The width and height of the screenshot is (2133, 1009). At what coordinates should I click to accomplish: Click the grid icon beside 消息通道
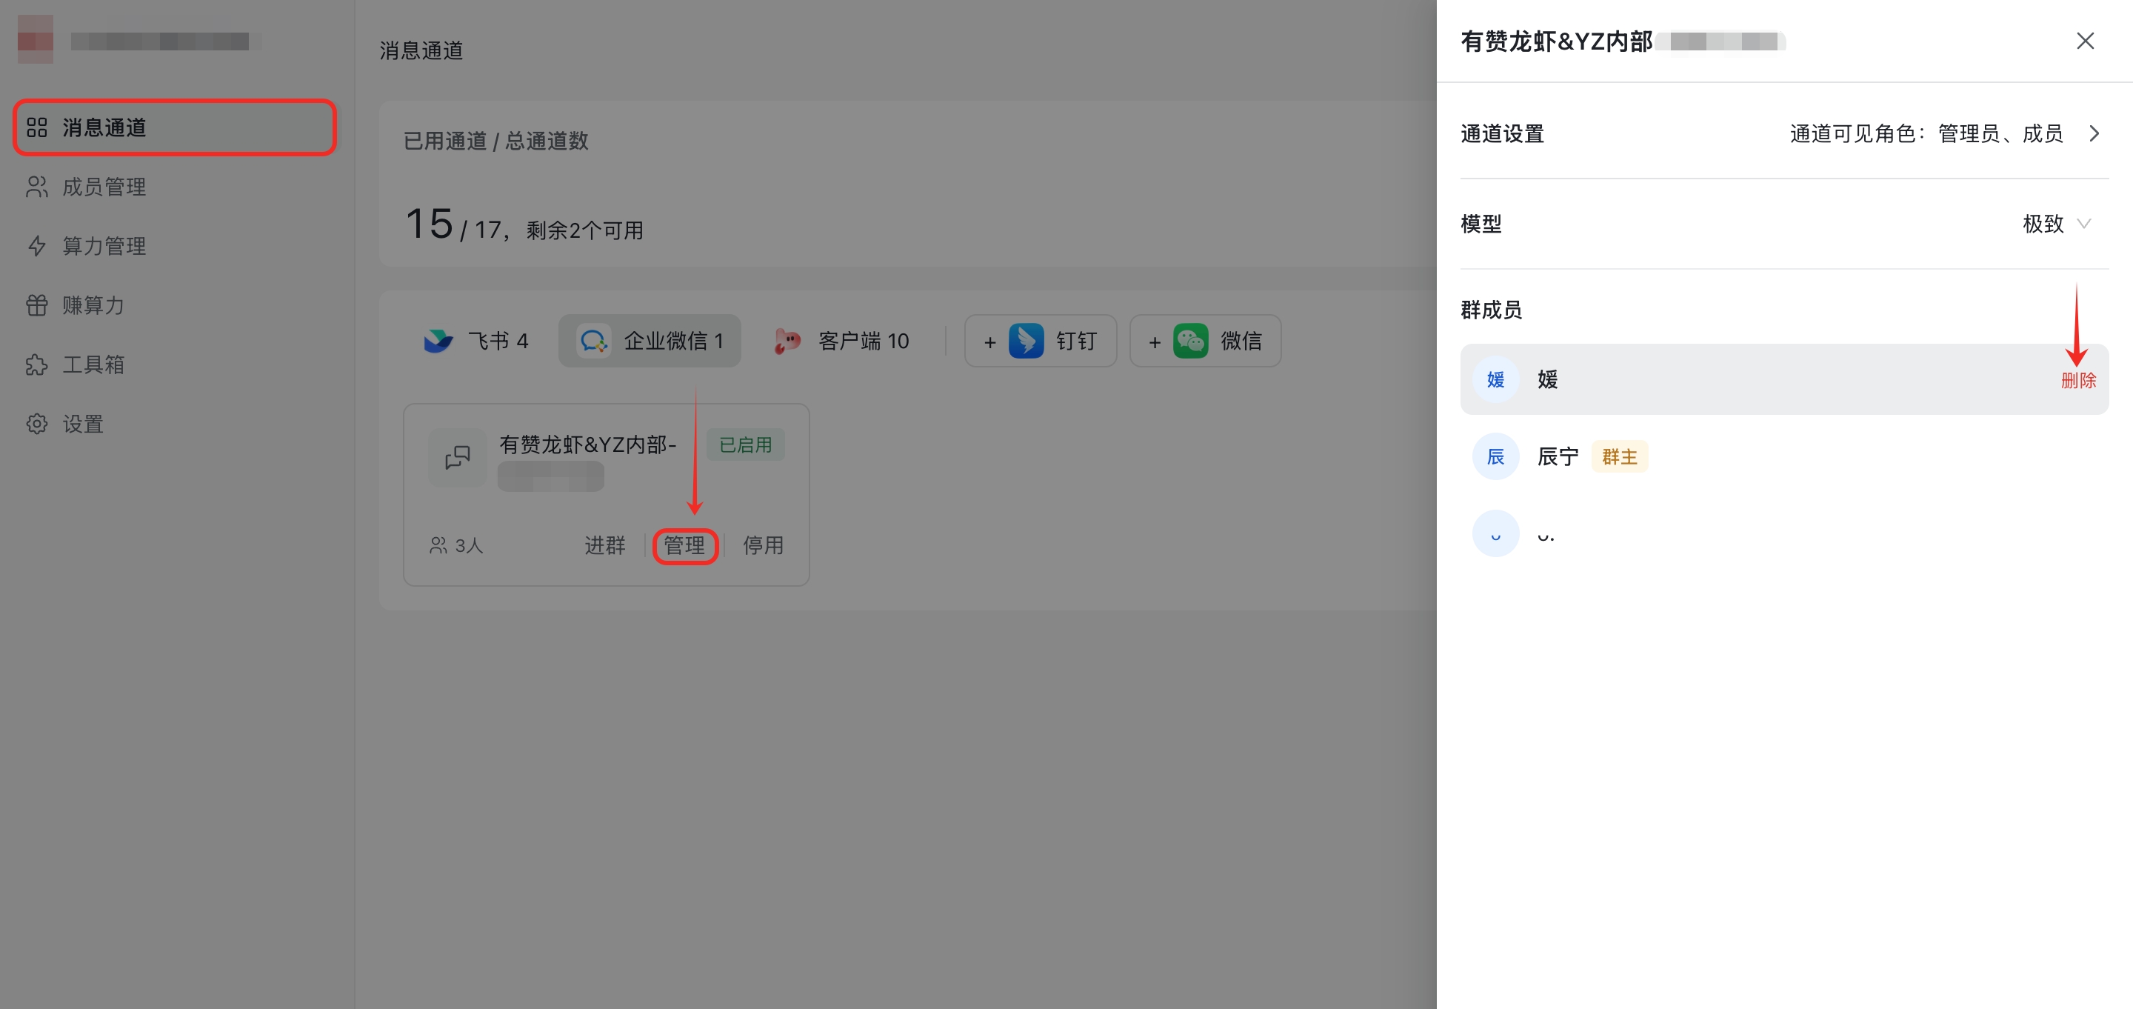36,127
